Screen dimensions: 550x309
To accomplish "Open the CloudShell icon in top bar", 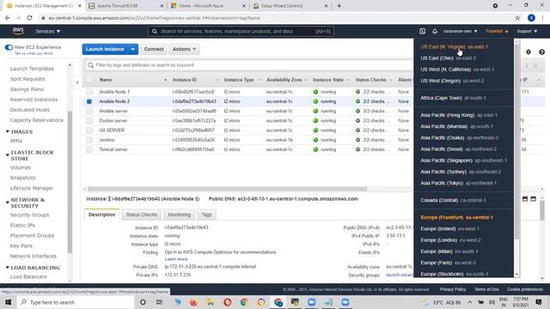I will click(422, 31).
